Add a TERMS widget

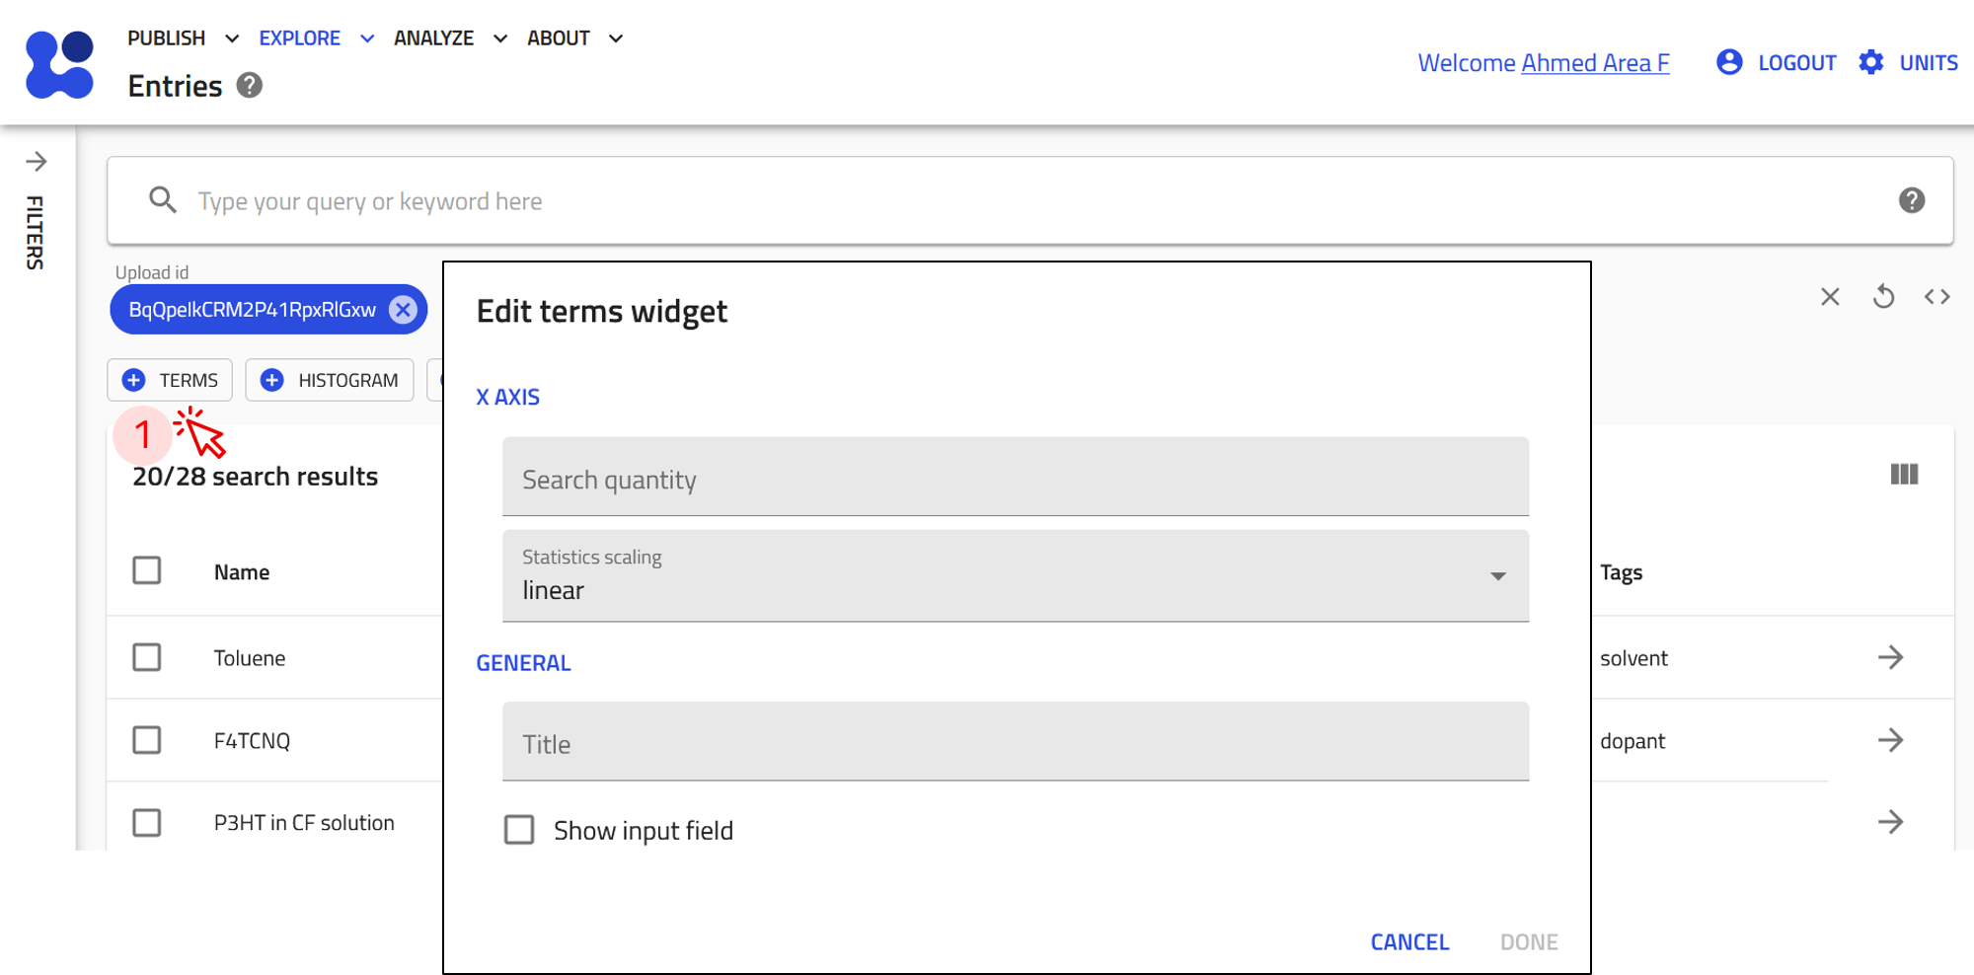170,380
